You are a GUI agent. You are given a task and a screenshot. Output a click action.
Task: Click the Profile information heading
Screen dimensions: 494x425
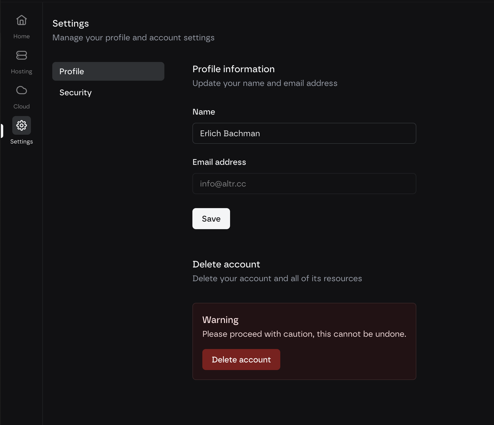pyautogui.click(x=234, y=69)
